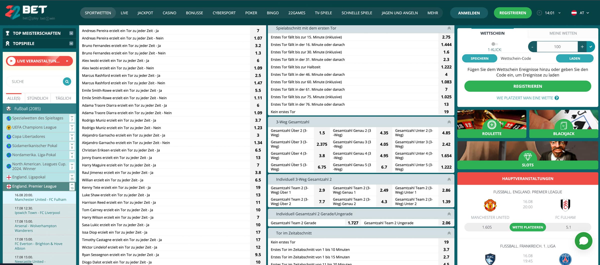600x265 pixels.
Task: Click the football icon beside Fußball (2085)
Action: pyautogui.click(x=9, y=109)
